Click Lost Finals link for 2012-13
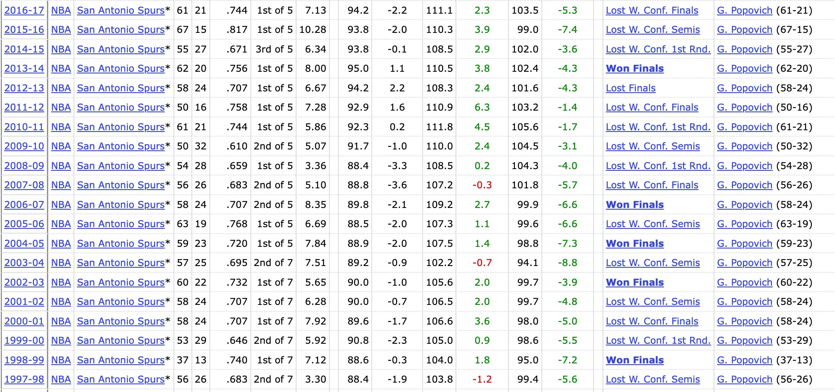 [x=630, y=88]
